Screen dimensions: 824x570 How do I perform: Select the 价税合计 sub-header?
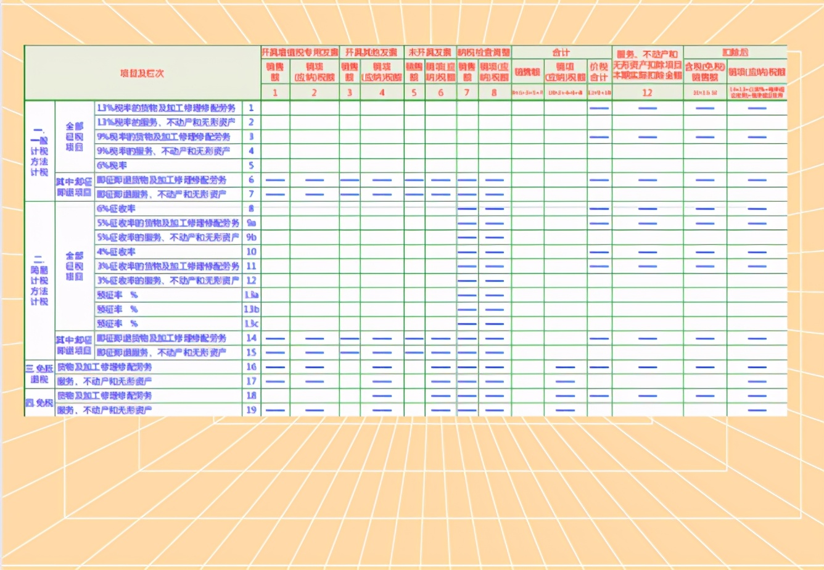[x=599, y=72]
